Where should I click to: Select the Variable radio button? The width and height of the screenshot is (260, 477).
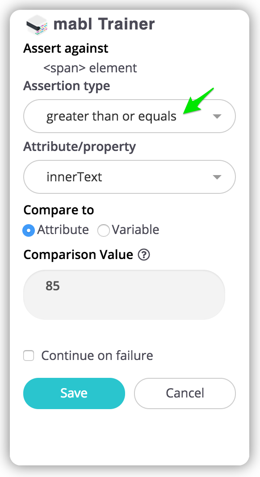pos(104,230)
